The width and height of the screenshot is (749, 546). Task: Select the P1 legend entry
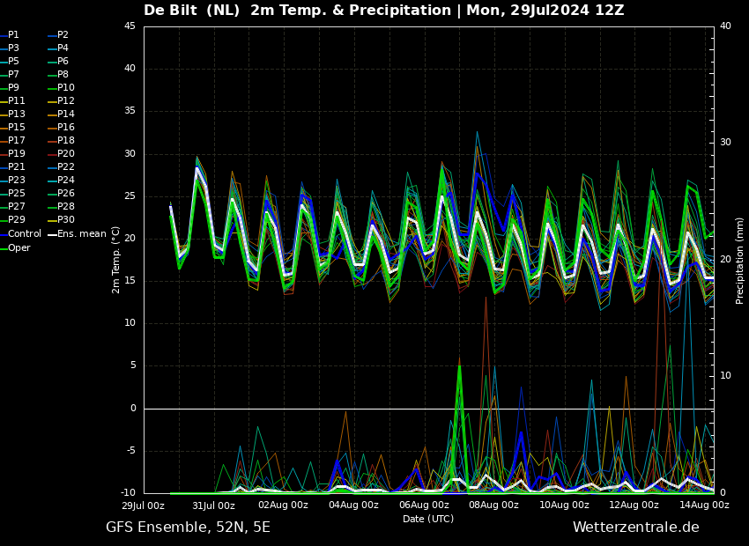click(10, 35)
